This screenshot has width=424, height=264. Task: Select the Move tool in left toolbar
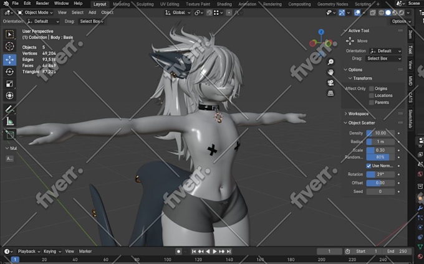pos(10,60)
